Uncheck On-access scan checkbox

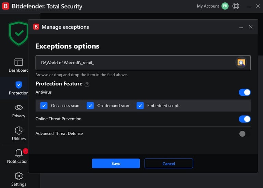(44, 106)
